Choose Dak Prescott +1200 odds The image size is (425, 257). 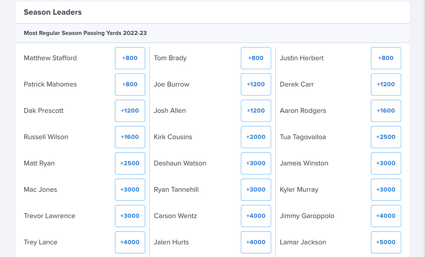coord(130,111)
